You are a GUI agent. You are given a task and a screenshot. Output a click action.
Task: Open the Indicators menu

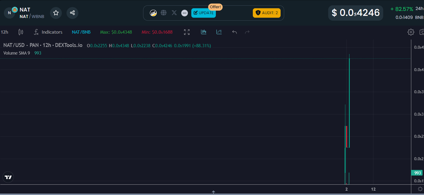point(48,32)
